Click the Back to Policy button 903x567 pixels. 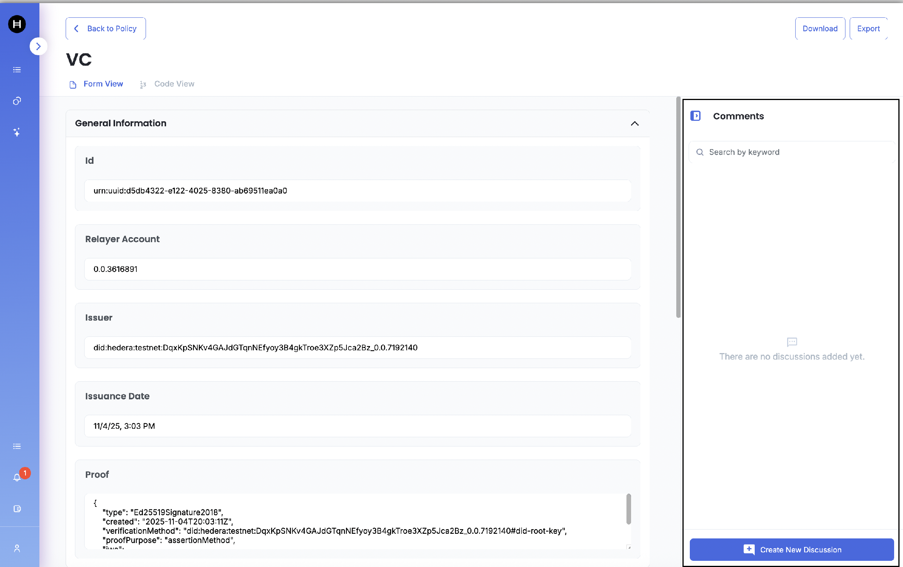coord(106,29)
